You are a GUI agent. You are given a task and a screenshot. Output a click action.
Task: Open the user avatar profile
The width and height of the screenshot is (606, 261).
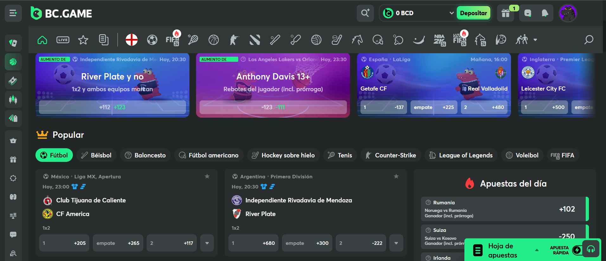(568, 13)
